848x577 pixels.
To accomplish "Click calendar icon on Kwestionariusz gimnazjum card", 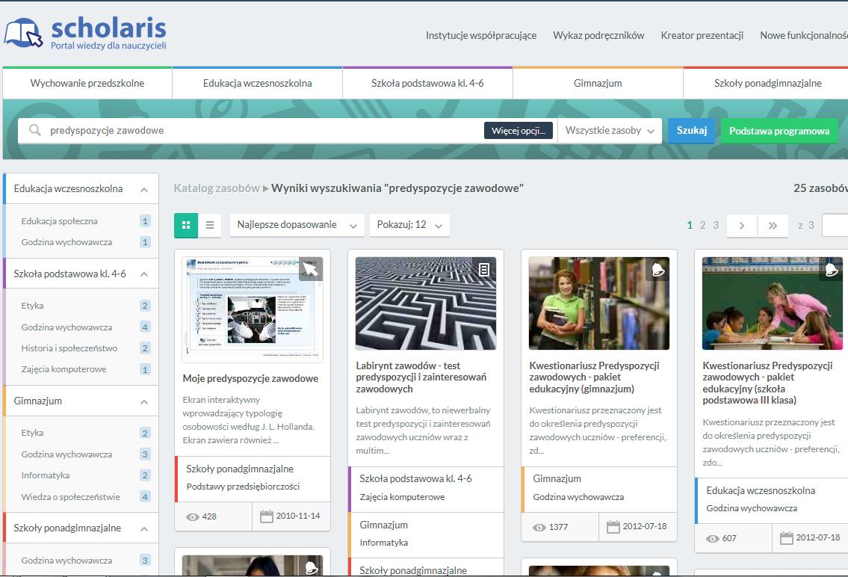I will coord(613,527).
